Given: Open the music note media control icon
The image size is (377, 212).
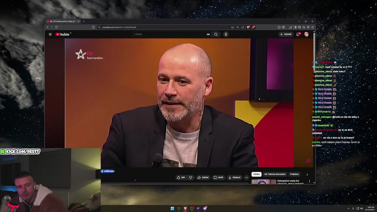Looking at the screenshot, I should [290, 27].
